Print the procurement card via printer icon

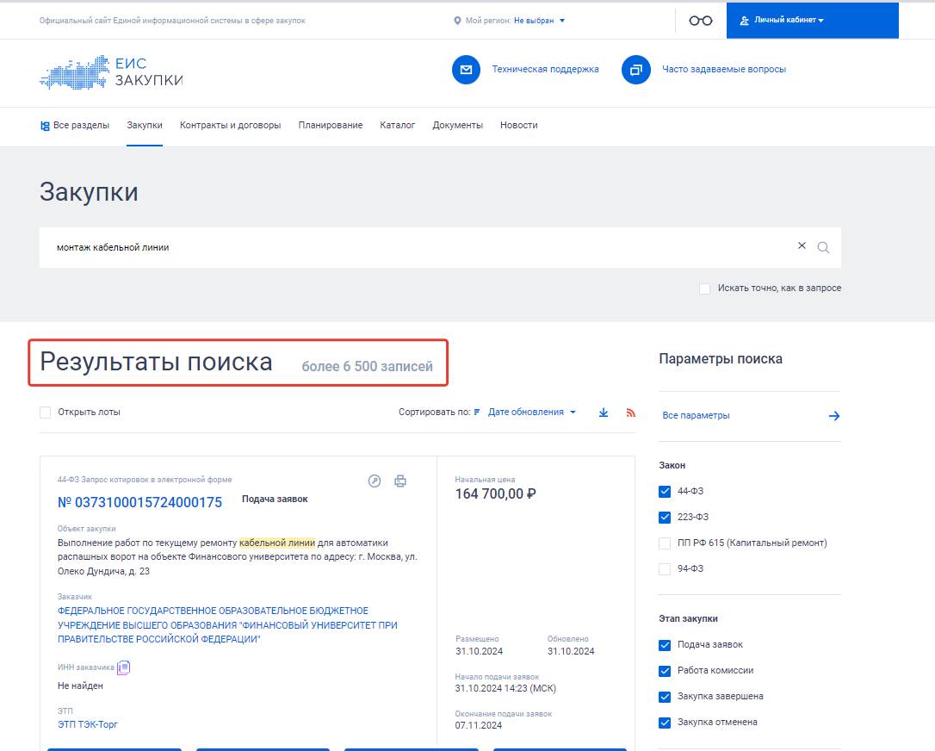click(400, 481)
